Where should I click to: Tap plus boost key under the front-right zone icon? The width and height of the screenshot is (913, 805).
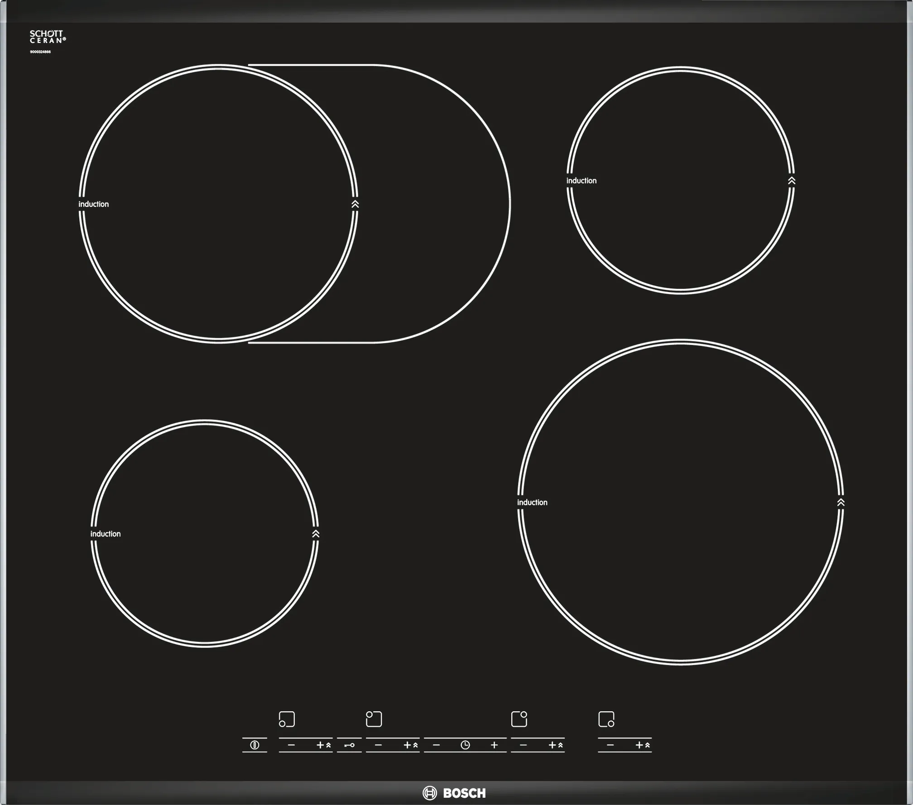click(x=643, y=745)
